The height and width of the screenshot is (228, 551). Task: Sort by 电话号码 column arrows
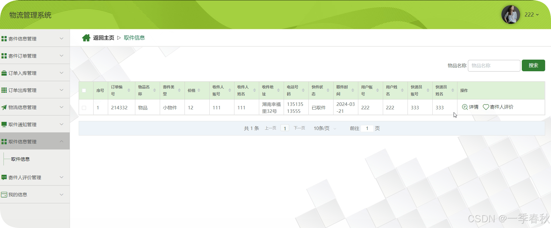point(303,90)
